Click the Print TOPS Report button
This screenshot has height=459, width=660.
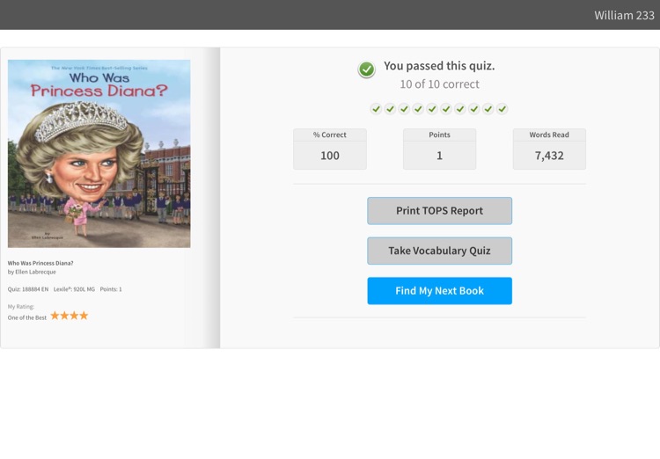point(439,211)
